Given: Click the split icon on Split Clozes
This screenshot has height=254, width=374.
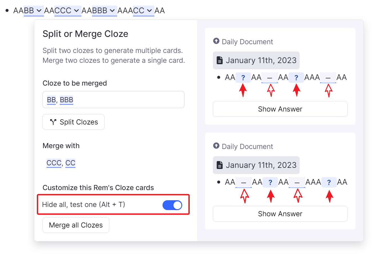Looking at the screenshot, I should coord(53,122).
